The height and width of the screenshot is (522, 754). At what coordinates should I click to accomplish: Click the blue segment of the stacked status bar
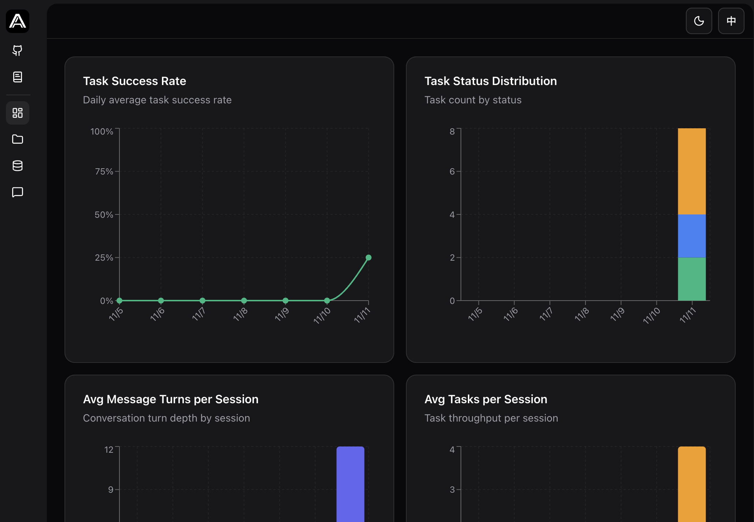coord(692,236)
